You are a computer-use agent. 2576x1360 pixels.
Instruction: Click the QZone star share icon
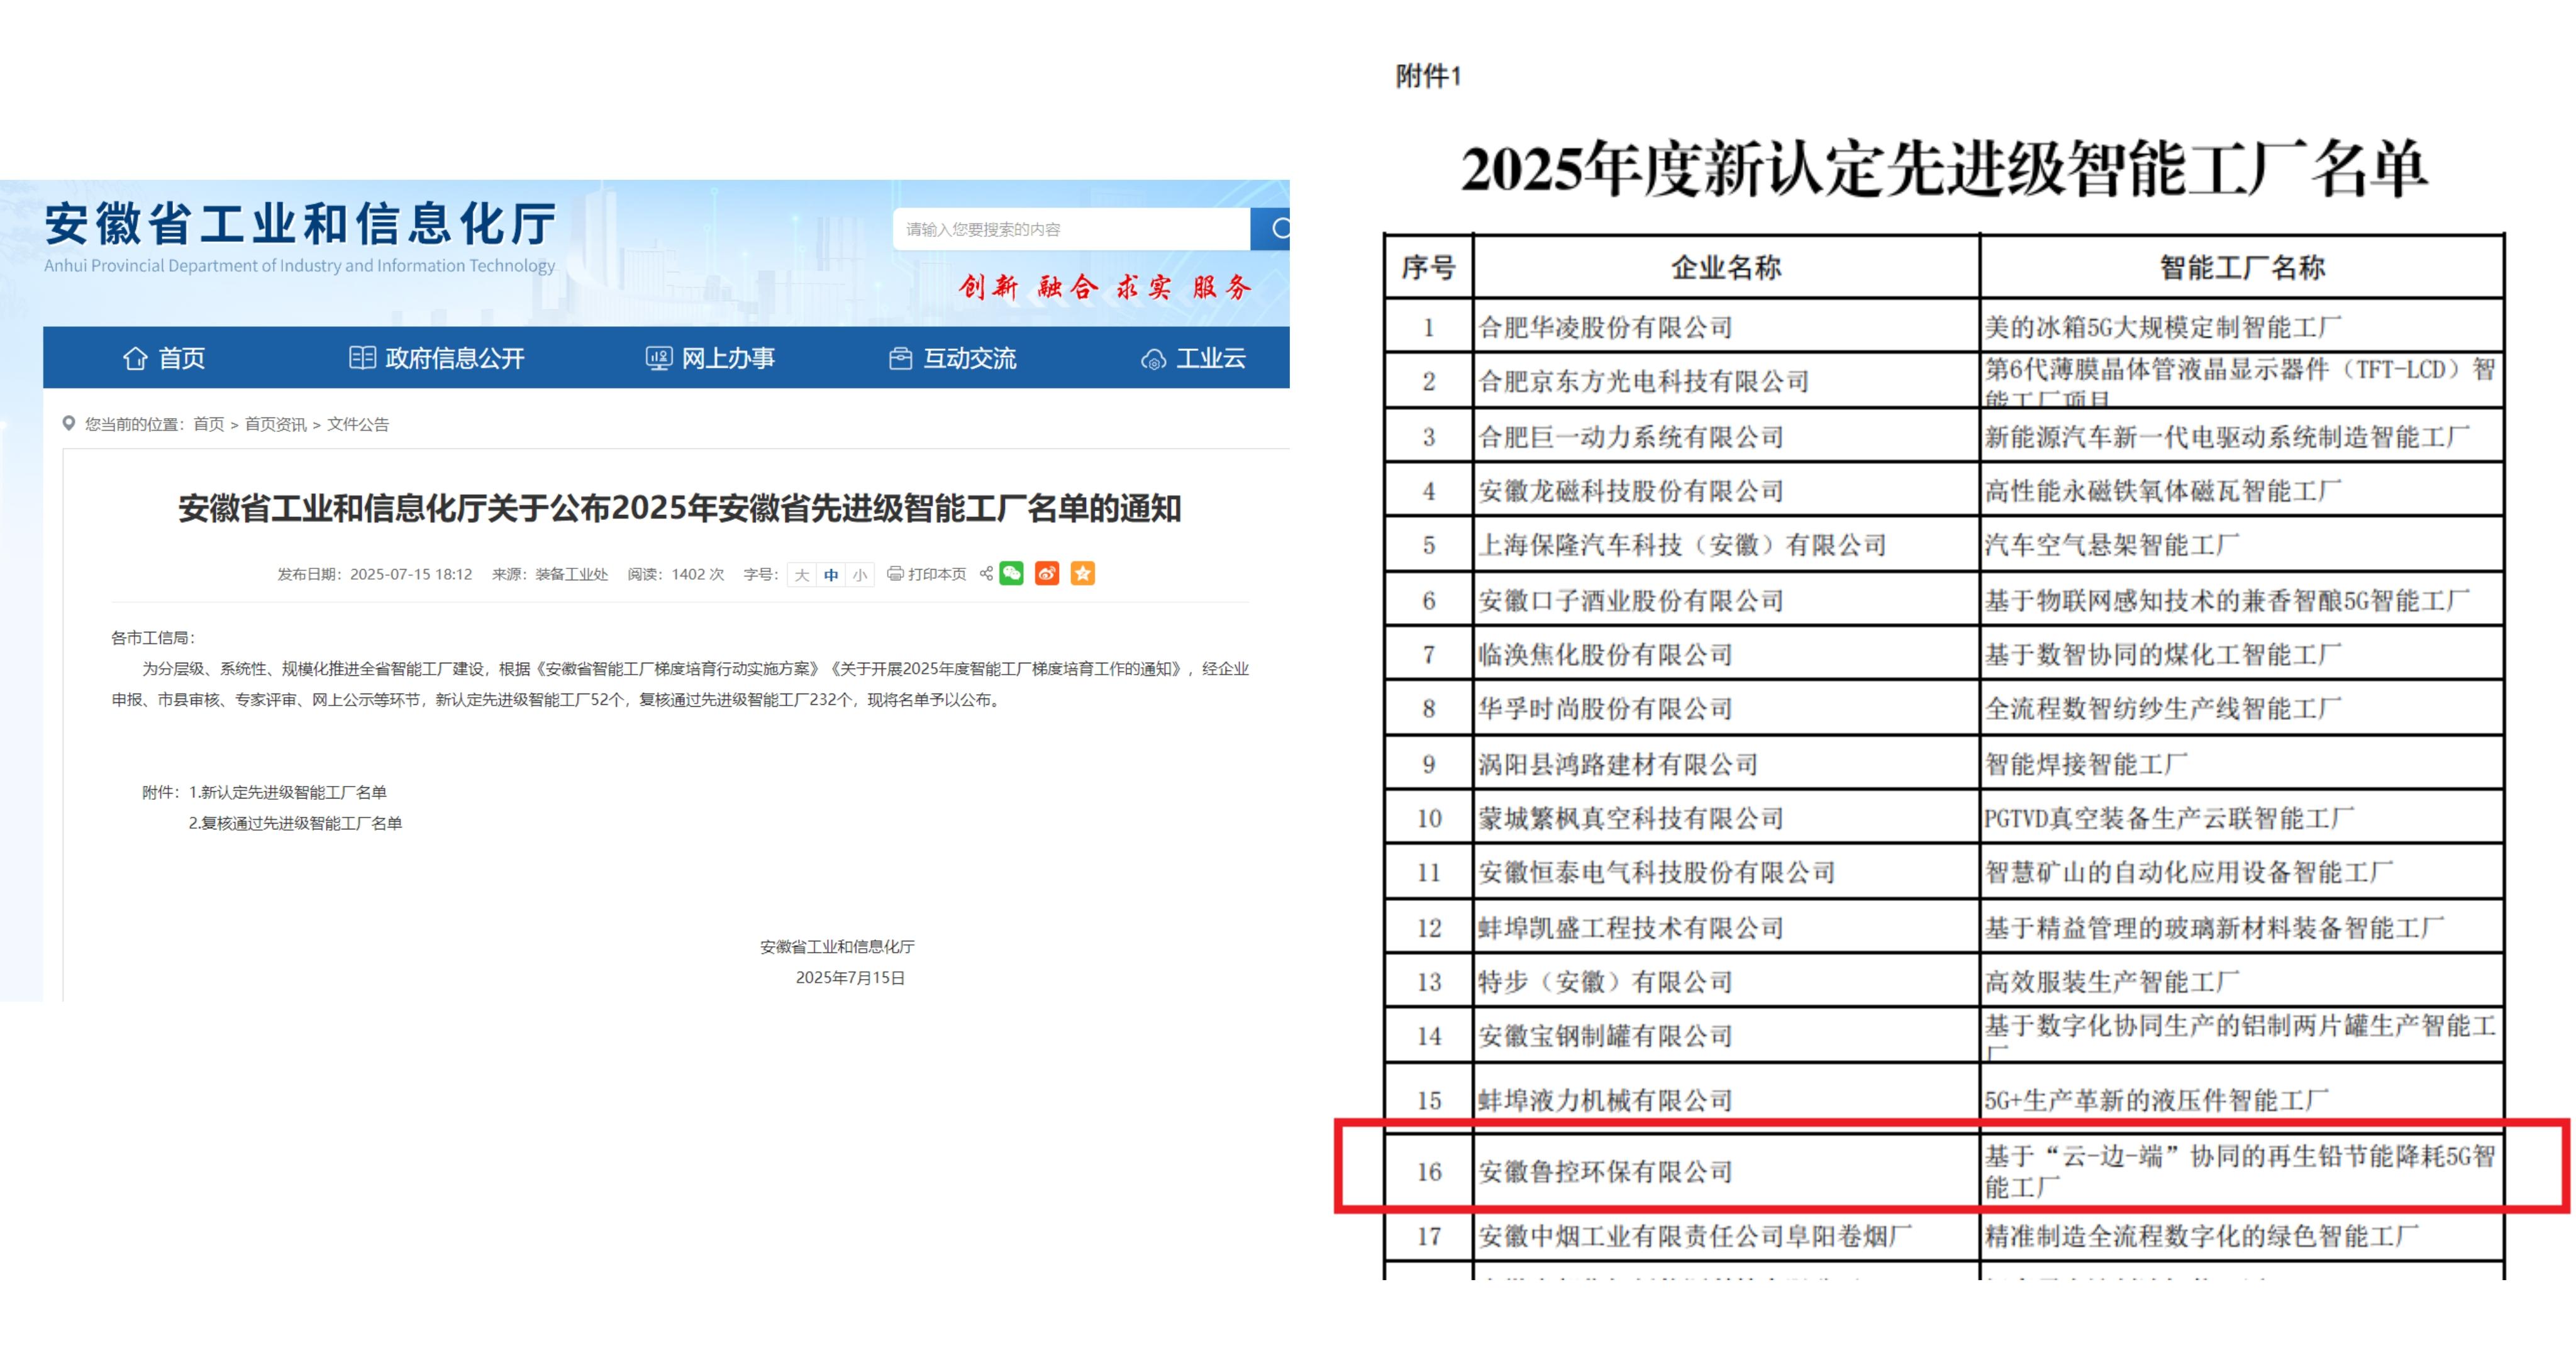[1082, 573]
